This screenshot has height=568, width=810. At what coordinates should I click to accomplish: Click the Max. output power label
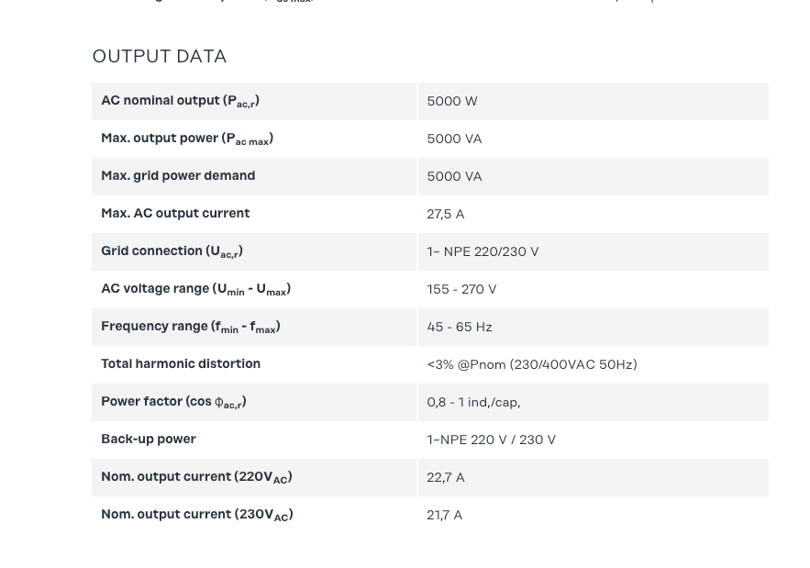tap(187, 139)
